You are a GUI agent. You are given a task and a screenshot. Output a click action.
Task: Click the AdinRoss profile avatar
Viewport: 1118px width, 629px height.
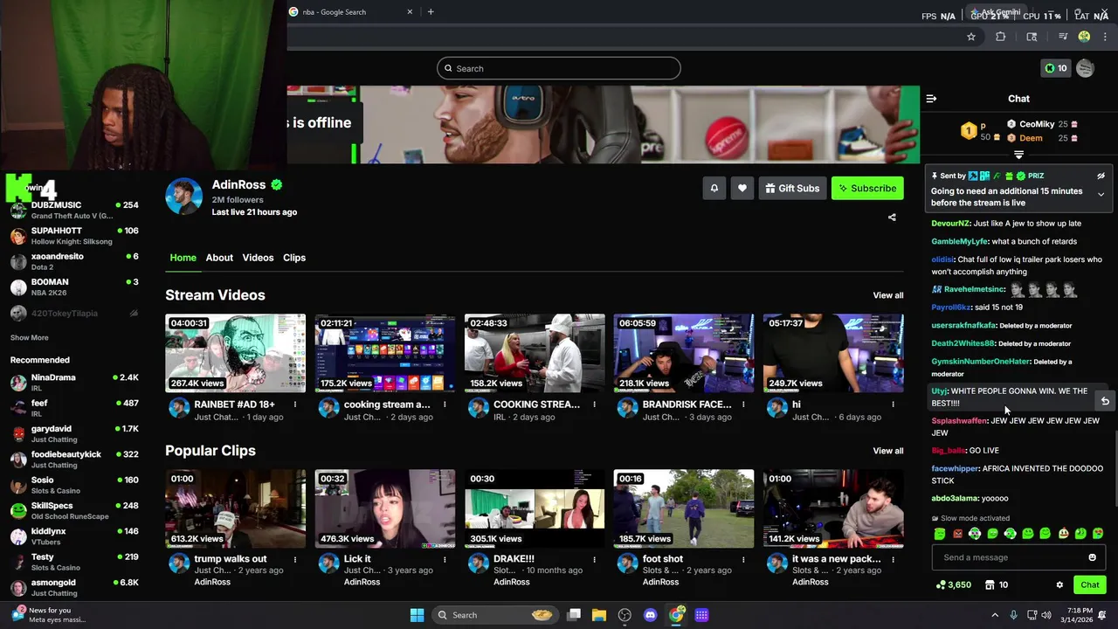coord(183,196)
